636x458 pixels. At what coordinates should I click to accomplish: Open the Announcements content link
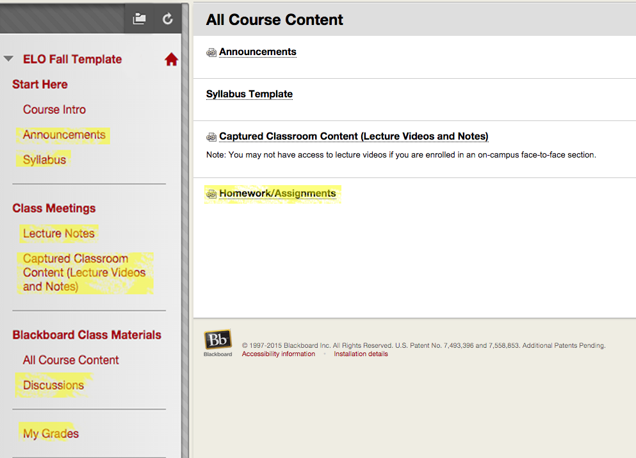click(257, 52)
